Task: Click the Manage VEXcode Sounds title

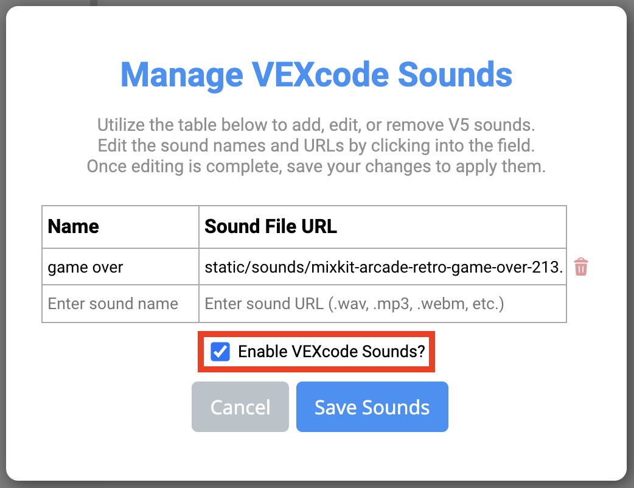Action: pos(317,75)
